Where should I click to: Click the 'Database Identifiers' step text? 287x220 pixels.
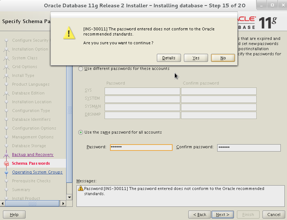point(31,120)
